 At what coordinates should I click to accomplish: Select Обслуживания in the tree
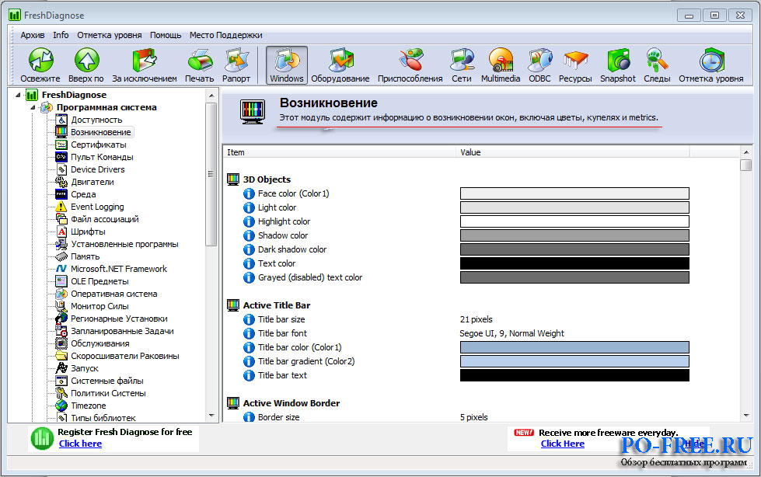(100, 343)
